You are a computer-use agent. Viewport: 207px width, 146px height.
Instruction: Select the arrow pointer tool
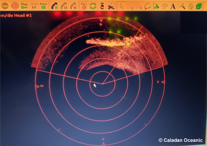point(122,6)
